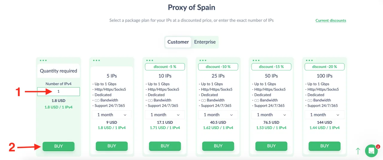This screenshot has width=383, height=160.
Task: Click the Number of IPv4 input field
Action: (x=58, y=92)
